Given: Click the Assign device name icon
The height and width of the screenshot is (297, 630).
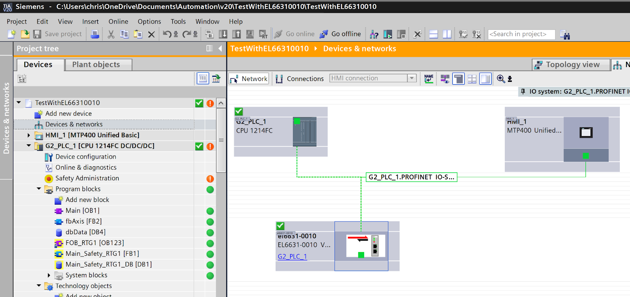Looking at the screenshot, I should (429, 79).
